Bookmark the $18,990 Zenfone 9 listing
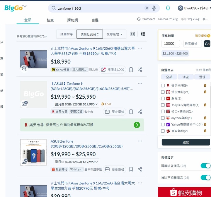This screenshot has width=211, height=197. click(131, 70)
